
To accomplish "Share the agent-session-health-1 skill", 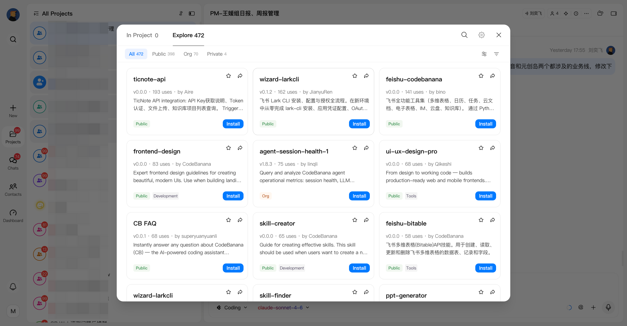I will pos(366,148).
